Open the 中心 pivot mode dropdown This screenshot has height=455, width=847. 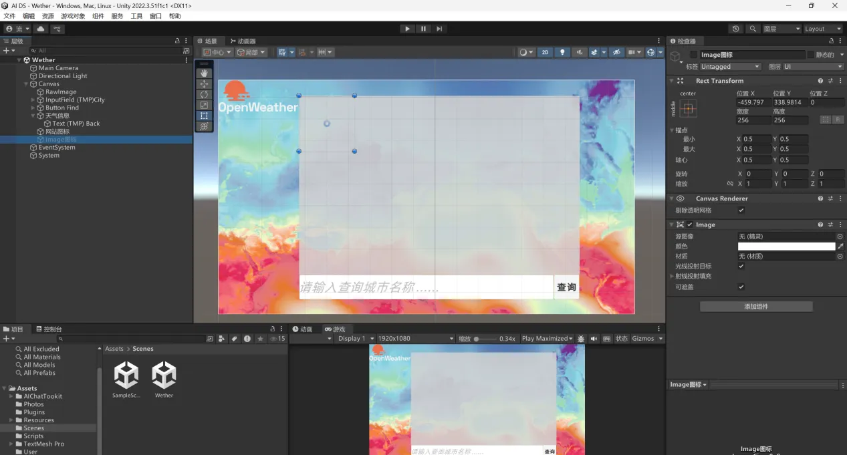[219, 51]
